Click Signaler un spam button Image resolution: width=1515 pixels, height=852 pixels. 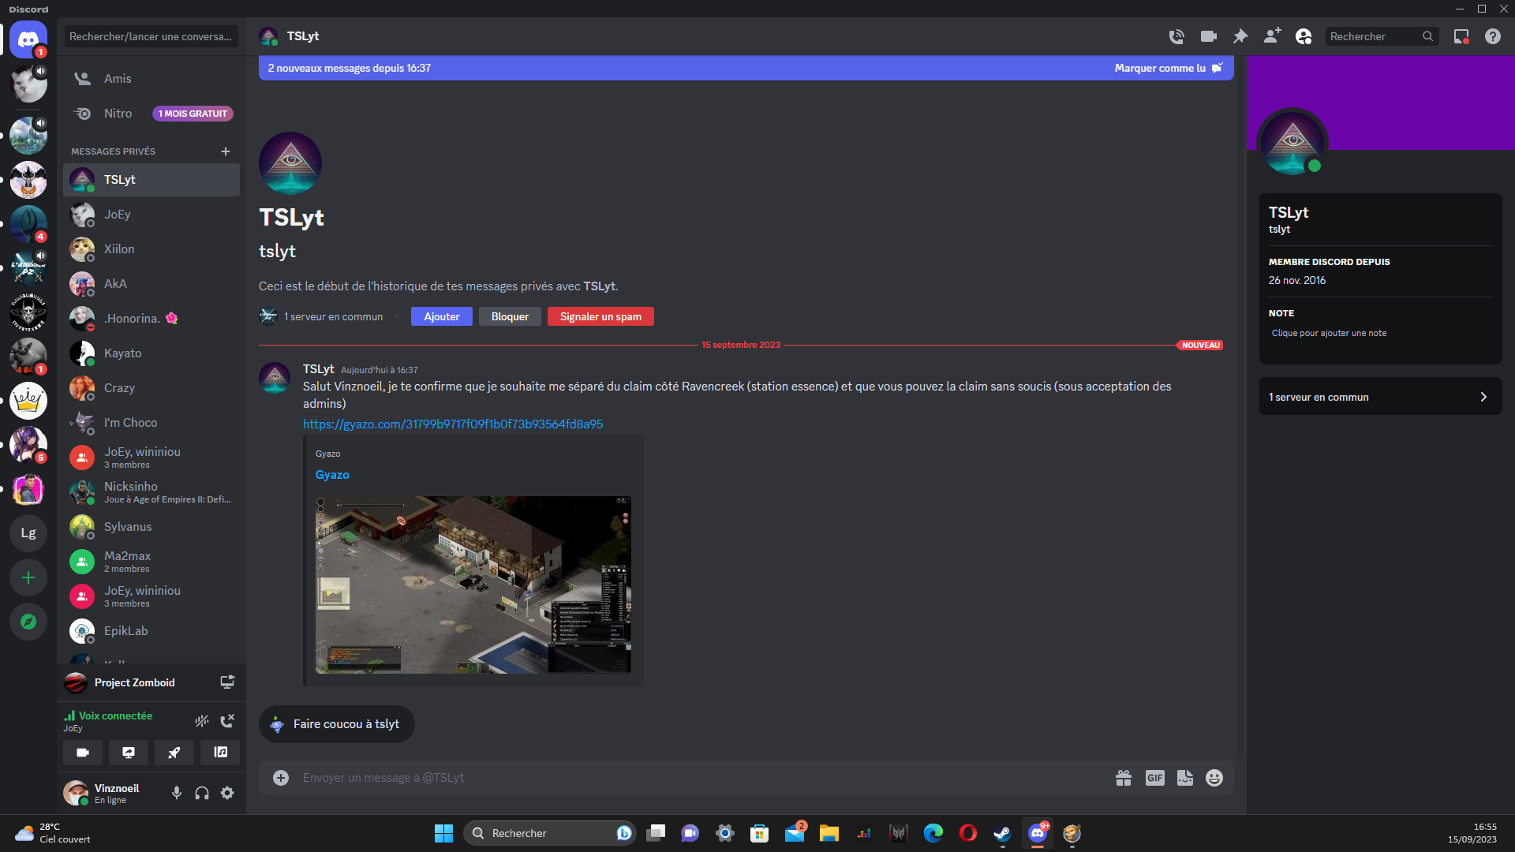[600, 316]
